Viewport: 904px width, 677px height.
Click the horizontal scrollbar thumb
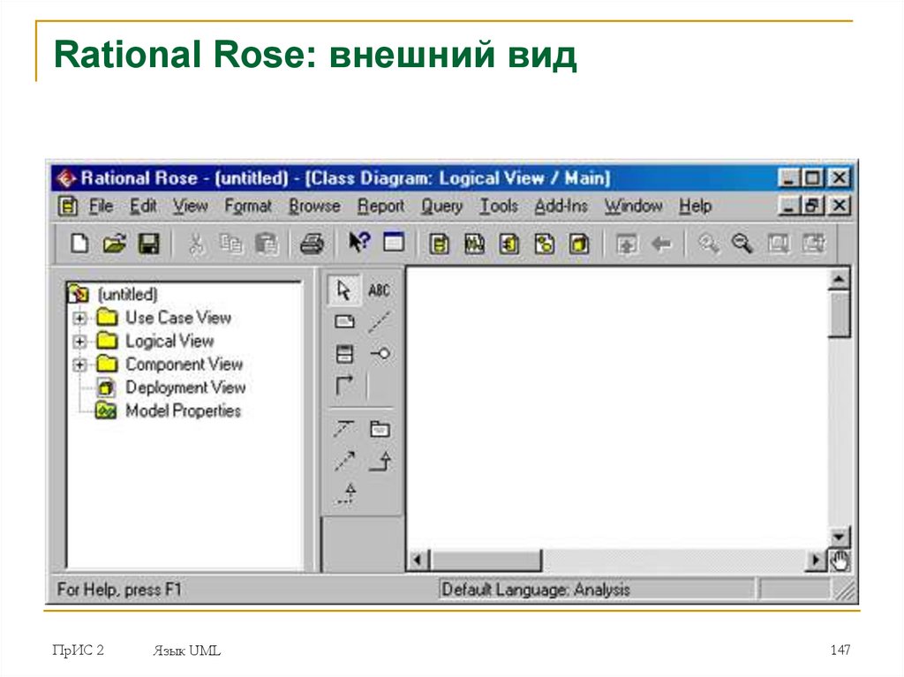click(486, 560)
